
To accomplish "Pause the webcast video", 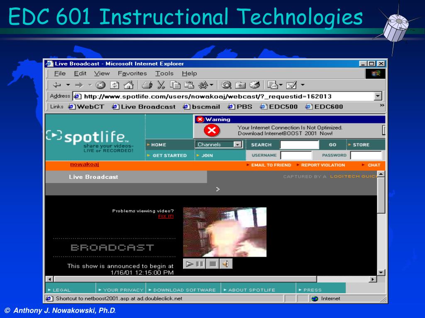I will pos(200,264).
